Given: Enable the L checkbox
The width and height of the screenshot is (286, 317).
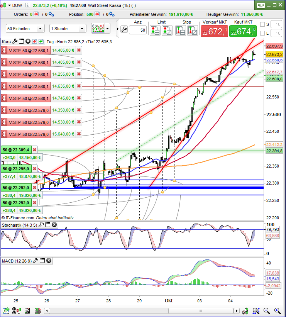Looking at the screenshot, I should (x=262, y=33).
